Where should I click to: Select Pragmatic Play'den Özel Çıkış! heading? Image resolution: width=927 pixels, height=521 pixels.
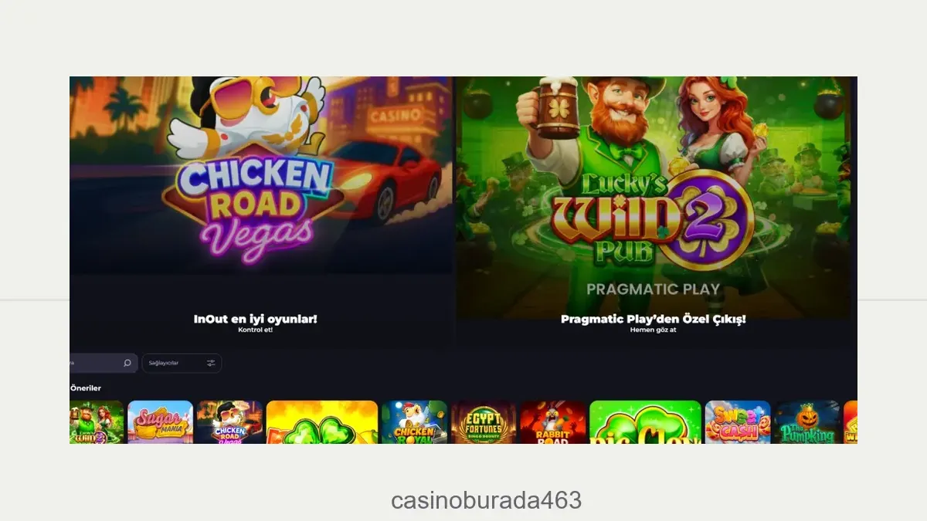click(653, 318)
